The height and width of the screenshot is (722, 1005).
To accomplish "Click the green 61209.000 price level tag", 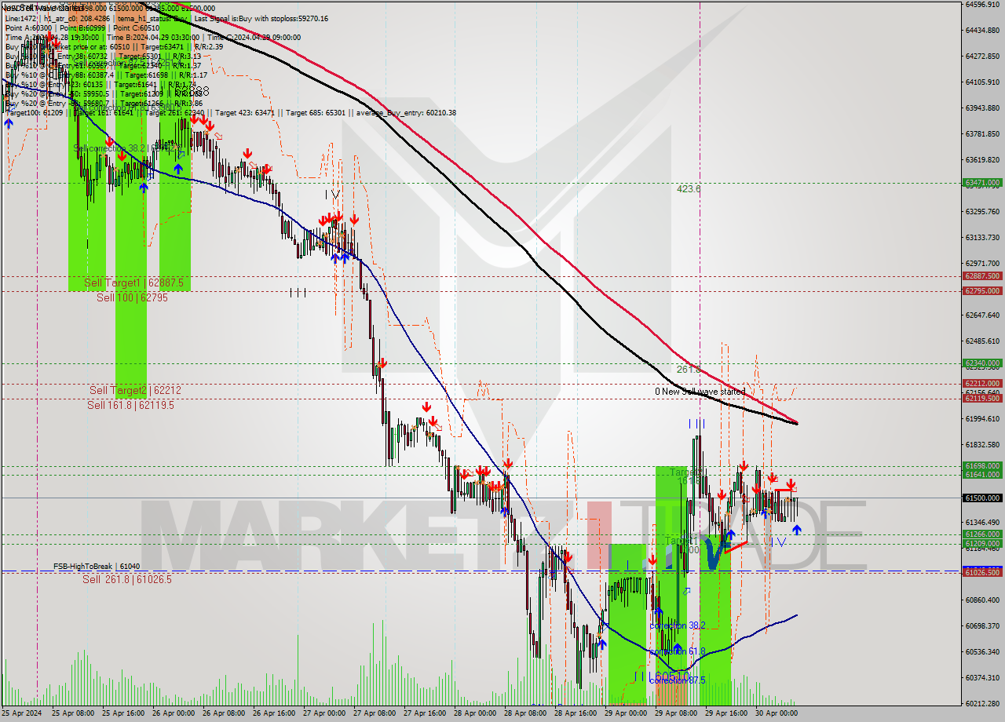I will [982, 543].
